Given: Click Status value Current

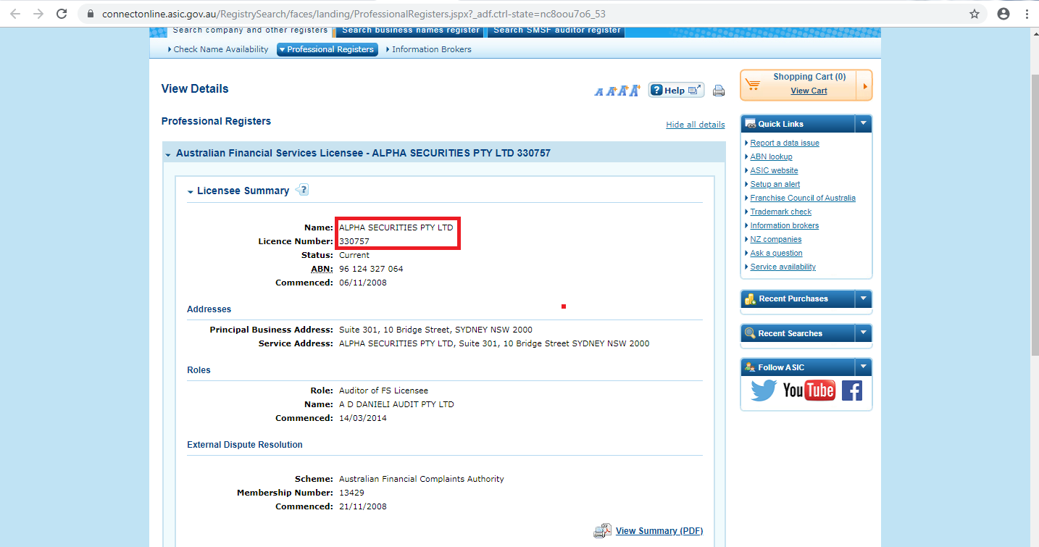Looking at the screenshot, I should (x=354, y=255).
